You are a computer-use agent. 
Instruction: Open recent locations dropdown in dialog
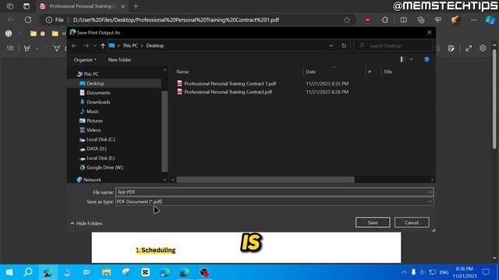coord(95,46)
